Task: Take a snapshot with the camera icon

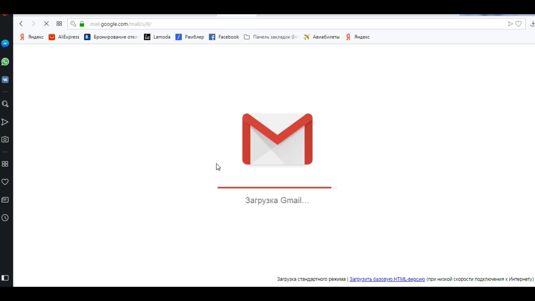Action: 5,140
